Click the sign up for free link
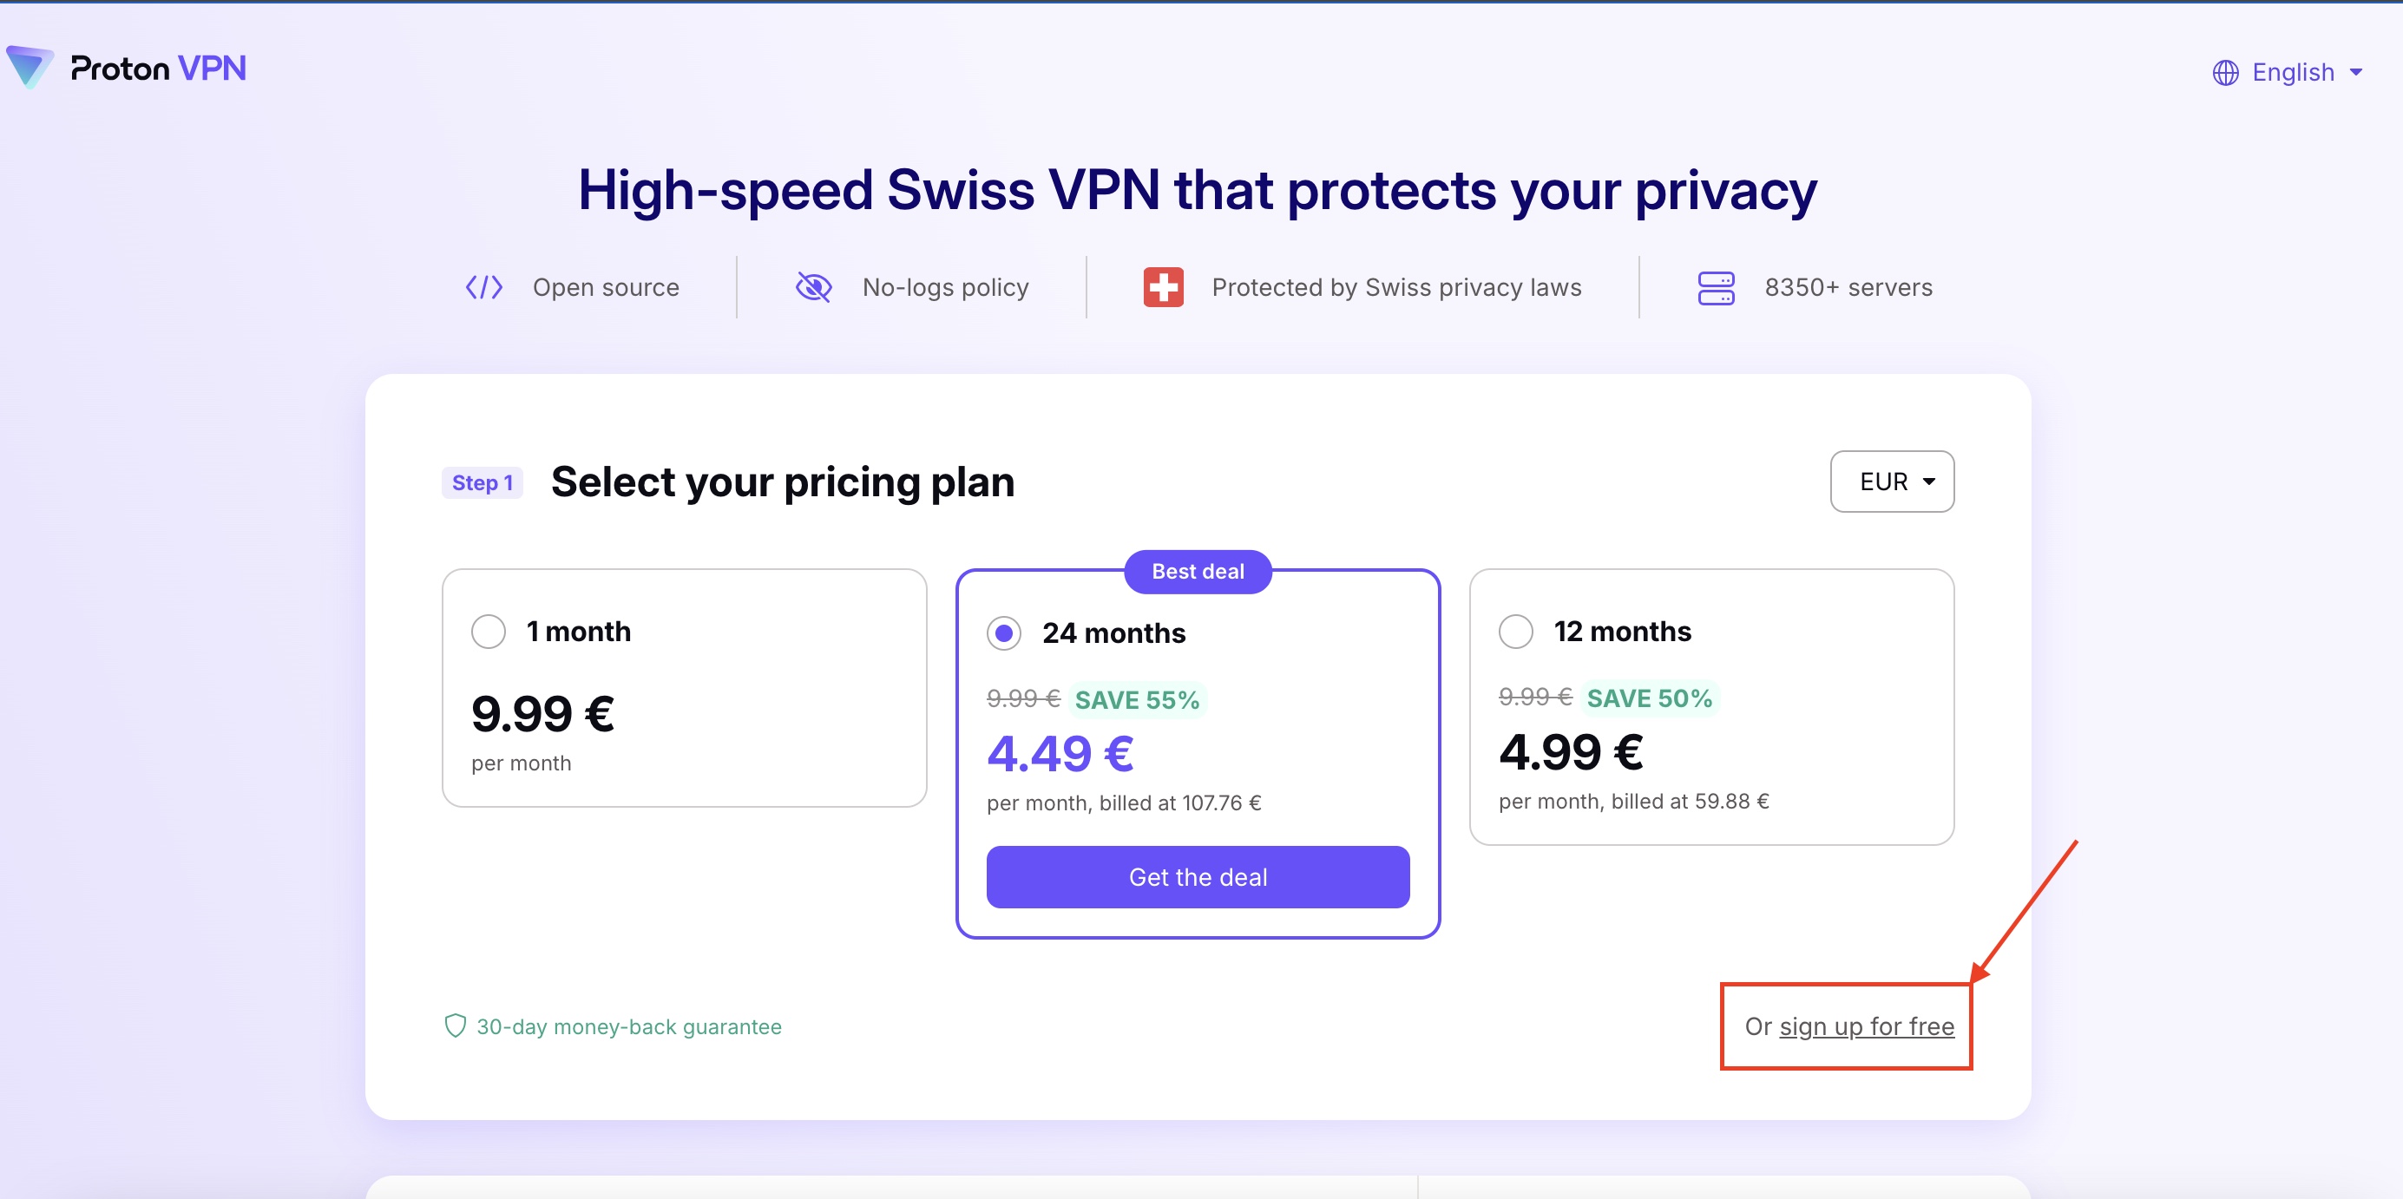The width and height of the screenshot is (2403, 1199). pos(1866,1026)
